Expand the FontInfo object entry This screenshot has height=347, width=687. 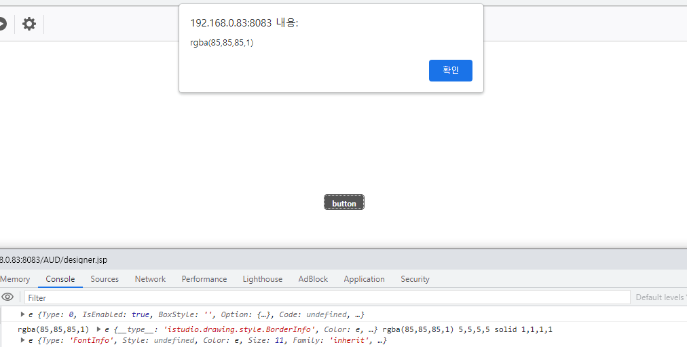22,340
